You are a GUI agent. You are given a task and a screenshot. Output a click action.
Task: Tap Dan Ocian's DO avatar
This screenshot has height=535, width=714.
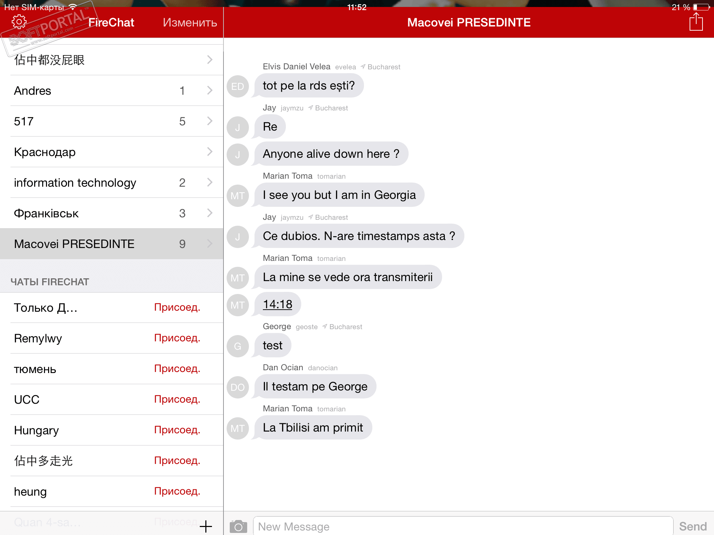coord(238,387)
